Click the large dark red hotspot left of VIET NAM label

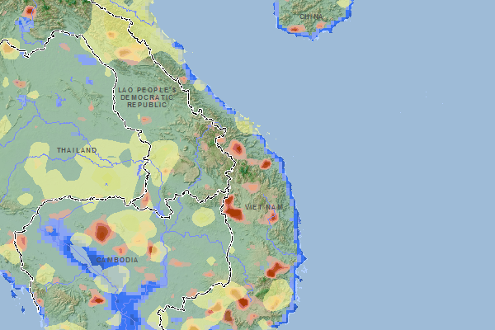233,210
